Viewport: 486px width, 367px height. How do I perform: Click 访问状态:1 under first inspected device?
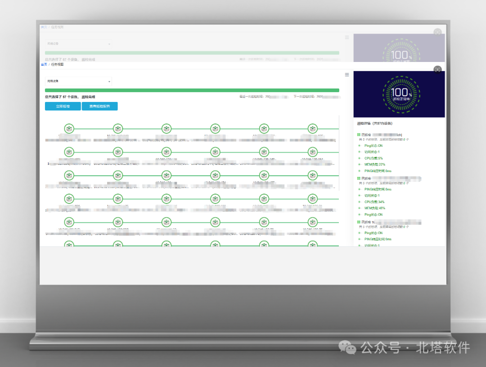coord(372,152)
